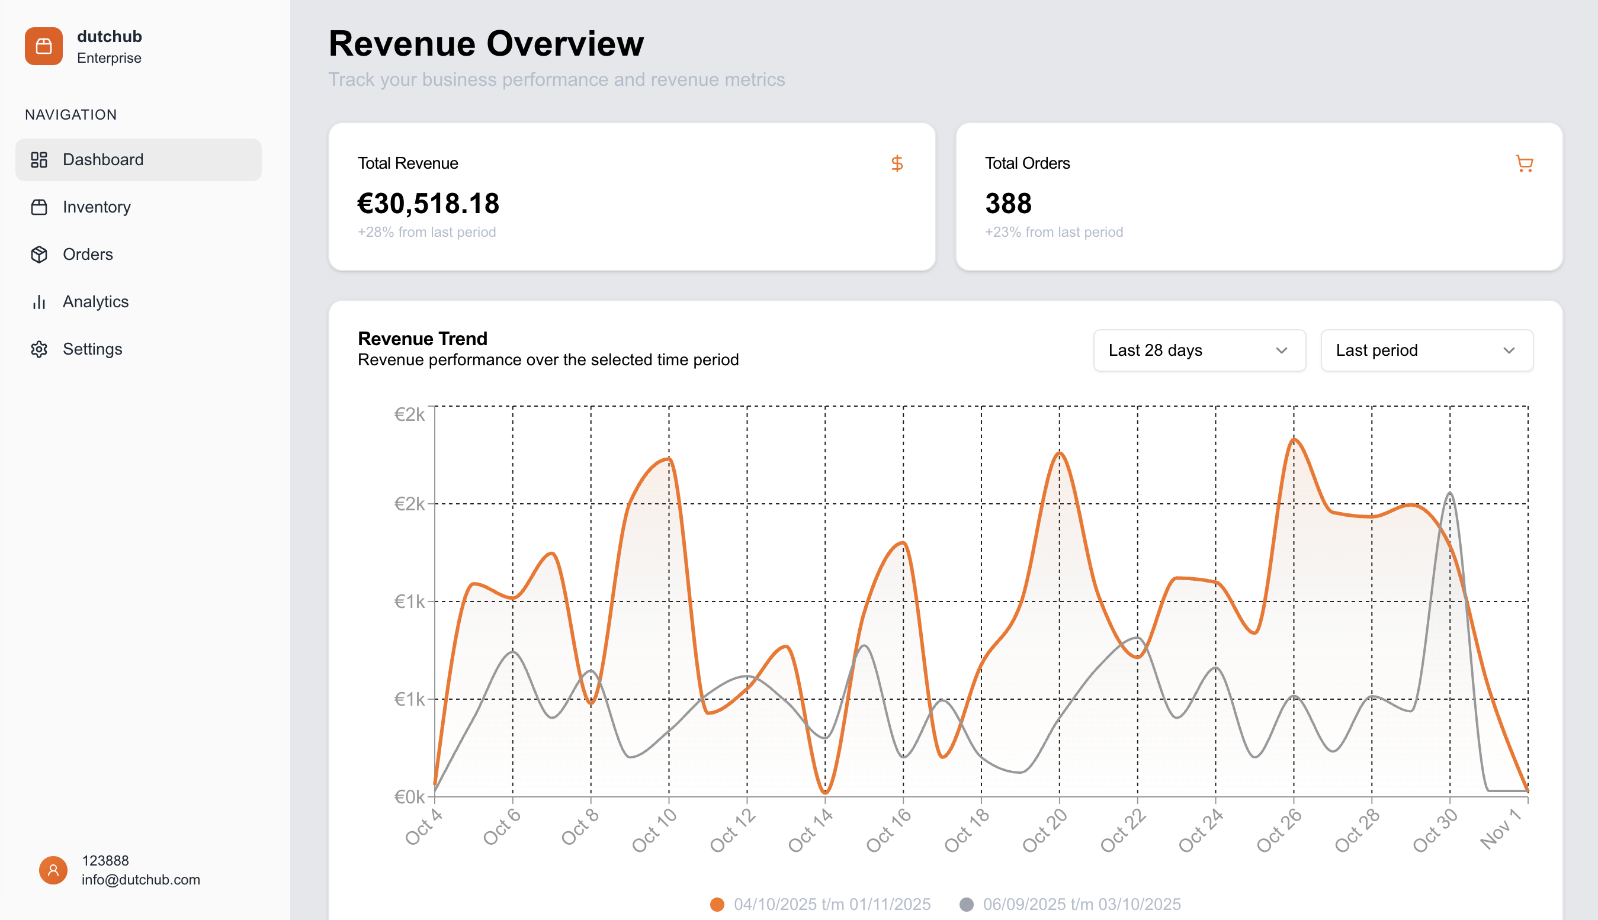Click the Total Revenue card

click(631, 197)
